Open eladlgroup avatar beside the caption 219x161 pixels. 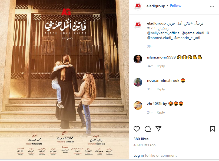coord(138,25)
